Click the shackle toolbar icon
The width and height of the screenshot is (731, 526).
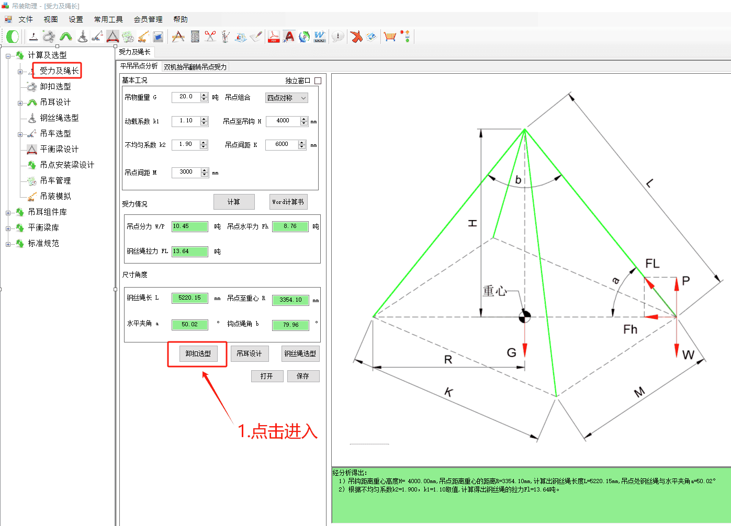49,37
